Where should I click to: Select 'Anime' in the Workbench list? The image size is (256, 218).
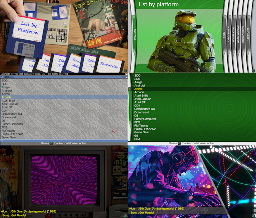click(x=5, y=94)
